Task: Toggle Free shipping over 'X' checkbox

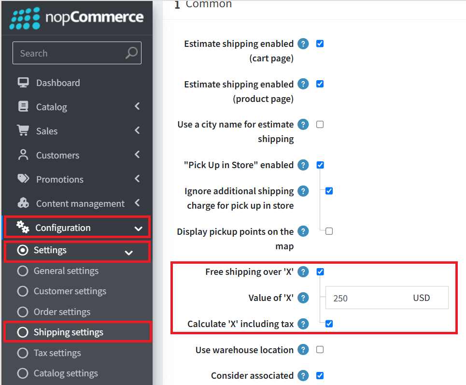Action: (320, 271)
